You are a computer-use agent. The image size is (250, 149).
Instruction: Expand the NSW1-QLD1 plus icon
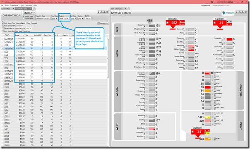pyautogui.click(x=168, y=23)
